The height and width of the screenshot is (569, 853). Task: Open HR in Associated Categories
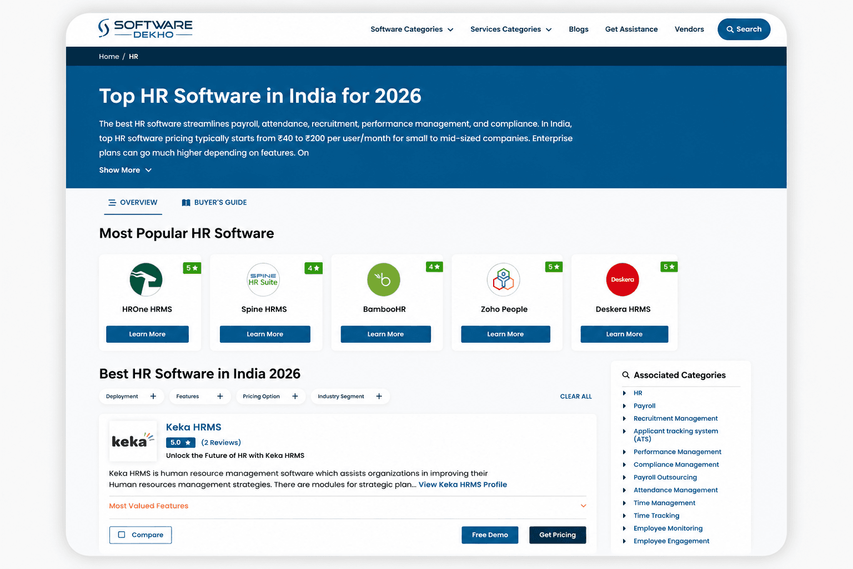click(x=638, y=393)
